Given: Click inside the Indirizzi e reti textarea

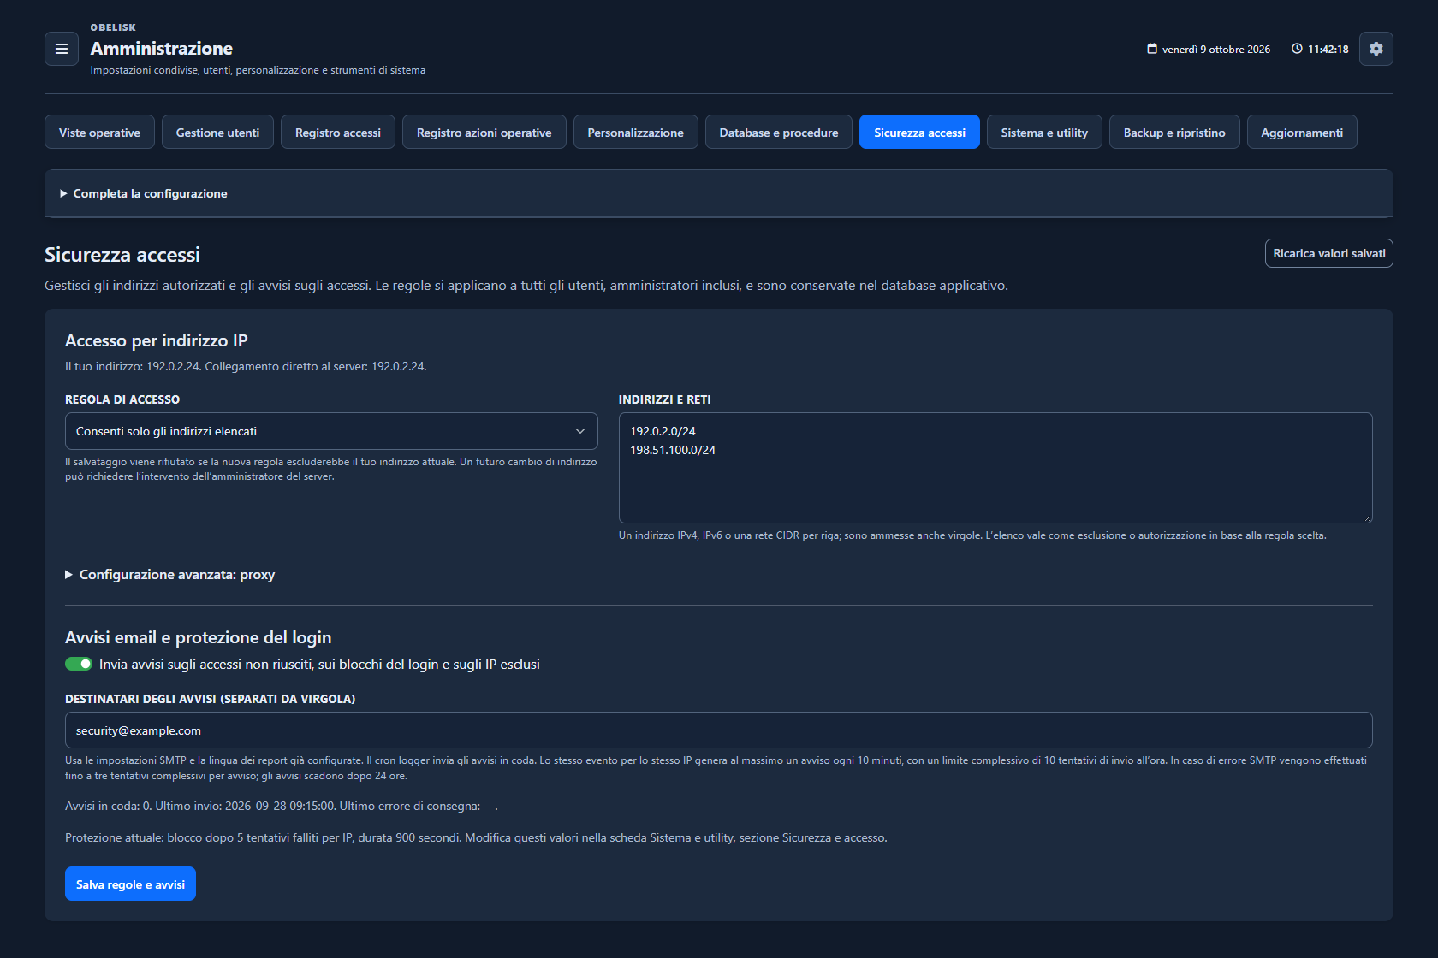Looking at the screenshot, I should (x=995, y=468).
